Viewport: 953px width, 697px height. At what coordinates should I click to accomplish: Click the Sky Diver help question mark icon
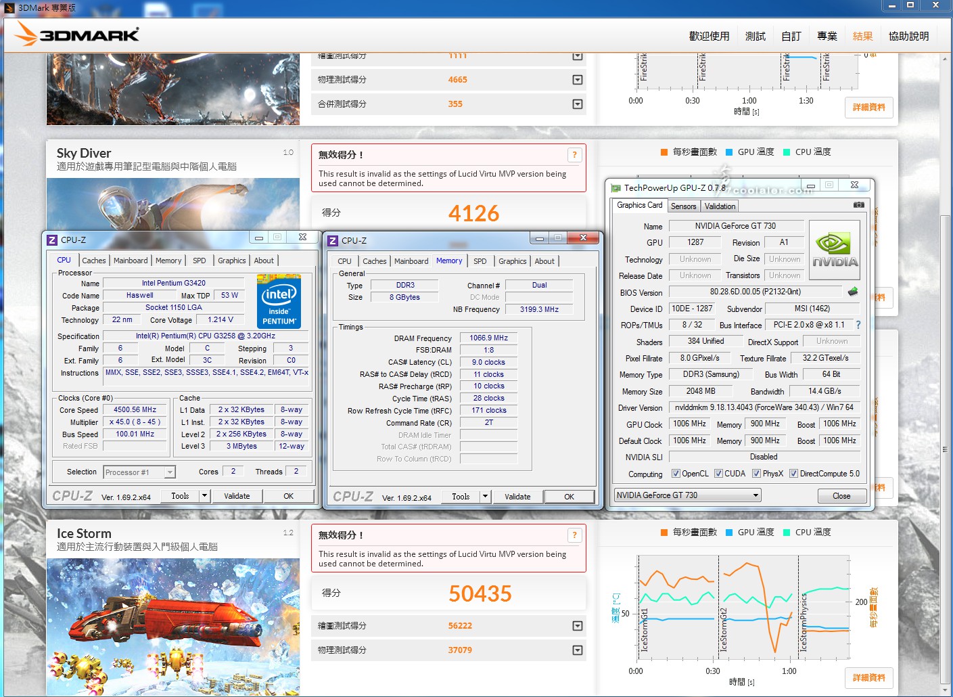point(574,155)
